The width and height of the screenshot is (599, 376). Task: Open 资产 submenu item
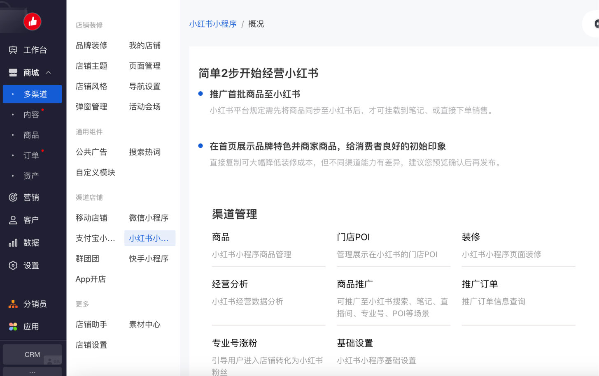coord(31,176)
